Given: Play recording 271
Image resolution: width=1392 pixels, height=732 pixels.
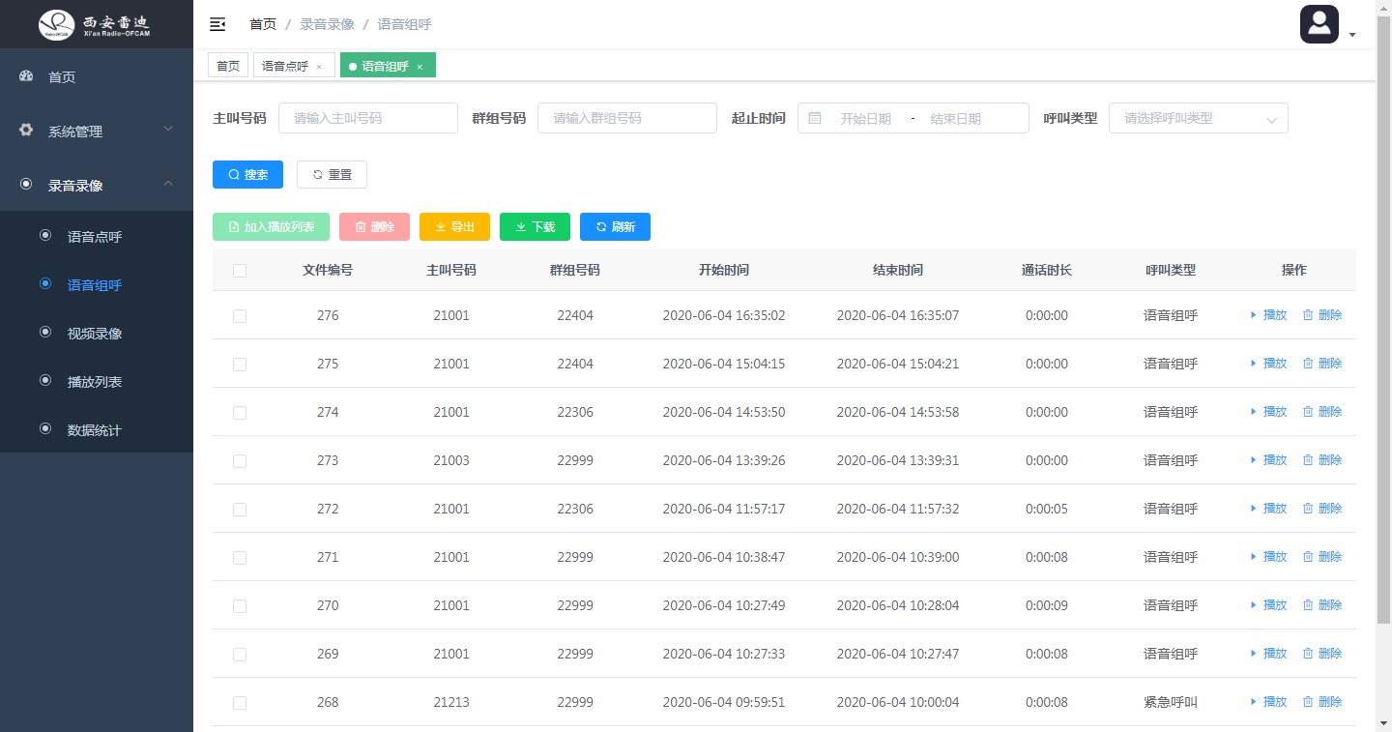Looking at the screenshot, I should coord(1269,557).
